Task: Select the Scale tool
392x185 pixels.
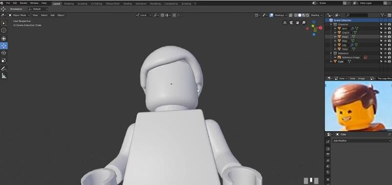Action: (4, 60)
